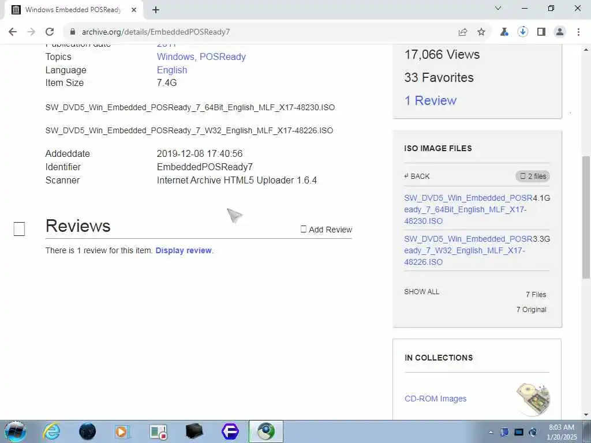The width and height of the screenshot is (591, 443).
Task: Click the network monitor tray icon
Action: pos(519,432)
